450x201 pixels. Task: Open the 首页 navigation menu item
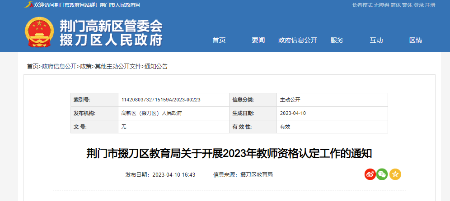[x=219, y=41]
